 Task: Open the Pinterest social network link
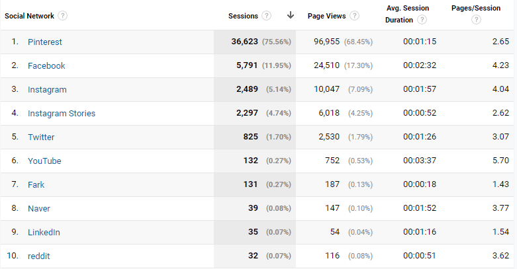point(45,42)
